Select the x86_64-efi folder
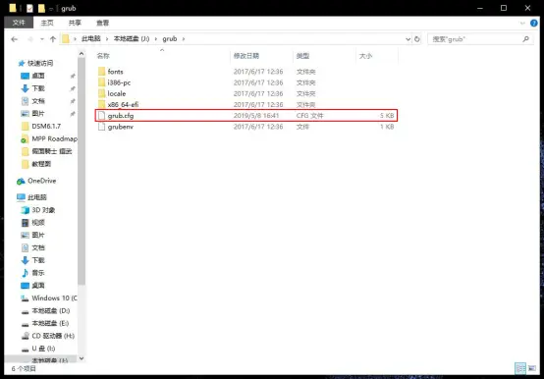This screenshot has height=379, width=544. (123, 104)
